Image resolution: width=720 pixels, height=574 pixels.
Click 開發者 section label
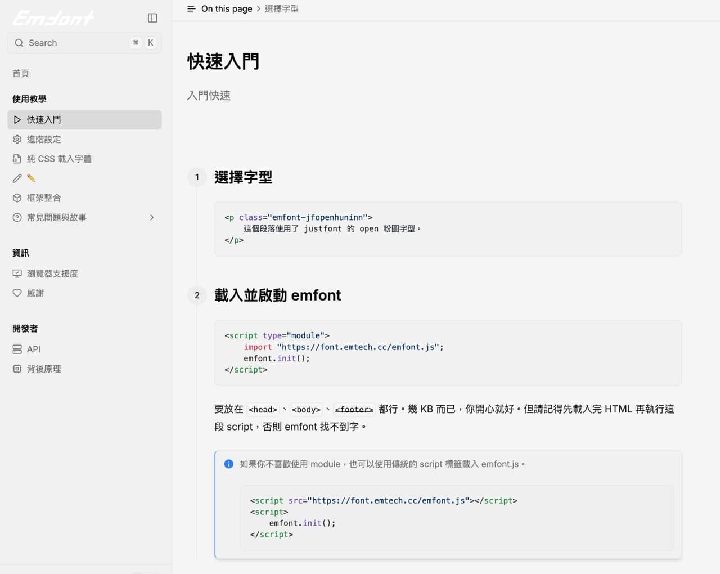pyautogui.click(x=25, y=329)
